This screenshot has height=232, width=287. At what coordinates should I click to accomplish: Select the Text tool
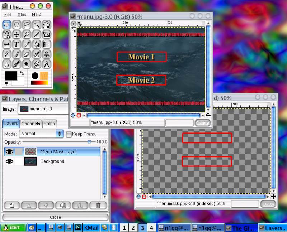pyautogui.click(x=17, y=44)
